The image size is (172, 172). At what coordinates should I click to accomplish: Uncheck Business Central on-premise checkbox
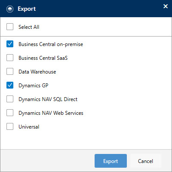pyautogui.click(x=10, y=44)
